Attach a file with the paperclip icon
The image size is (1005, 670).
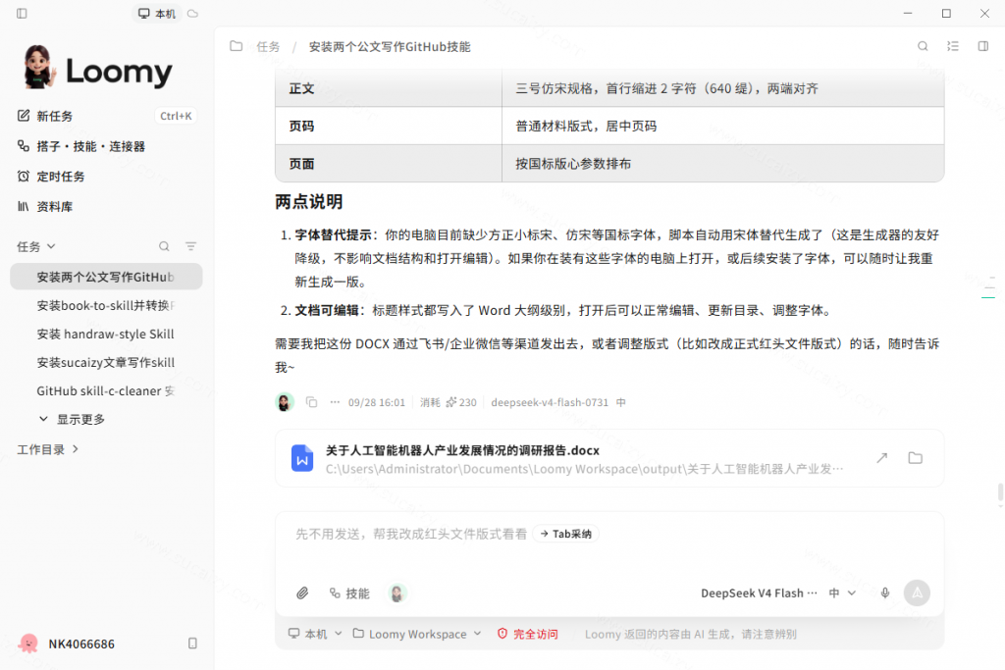click(302, 593)
